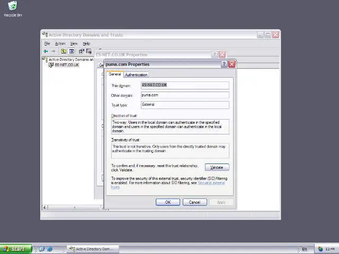Click the Direction of trust text box
The image size is (339, 254).
coord(170,127)
